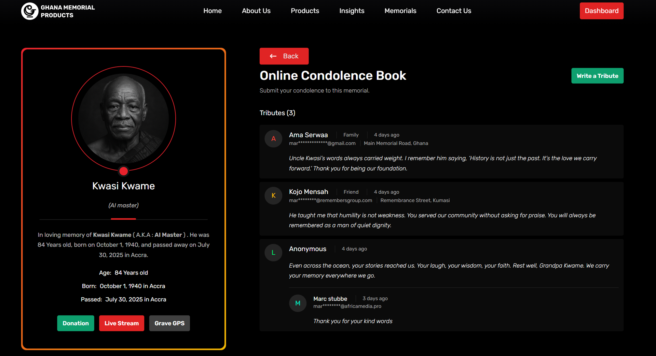Open Grave GPS for Kwasi Kwame
This screenshot has width=656, height=356.
(x=169, y=323)
